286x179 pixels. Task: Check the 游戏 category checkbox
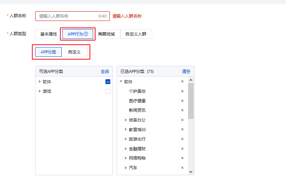[x=108, y=91]
